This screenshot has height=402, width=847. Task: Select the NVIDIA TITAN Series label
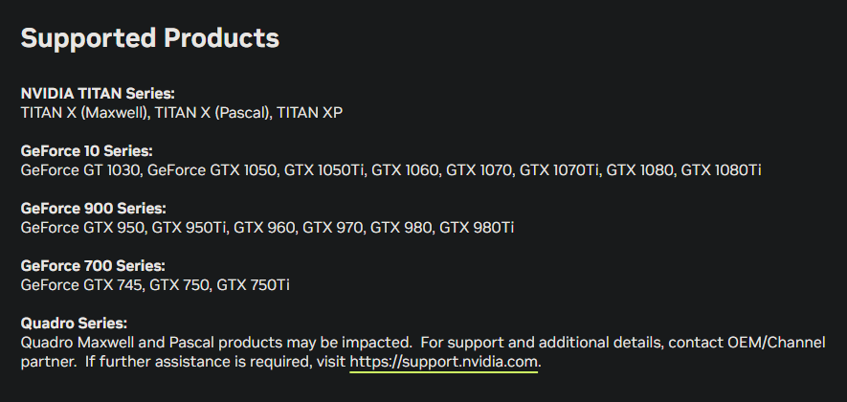click(98, 94)
